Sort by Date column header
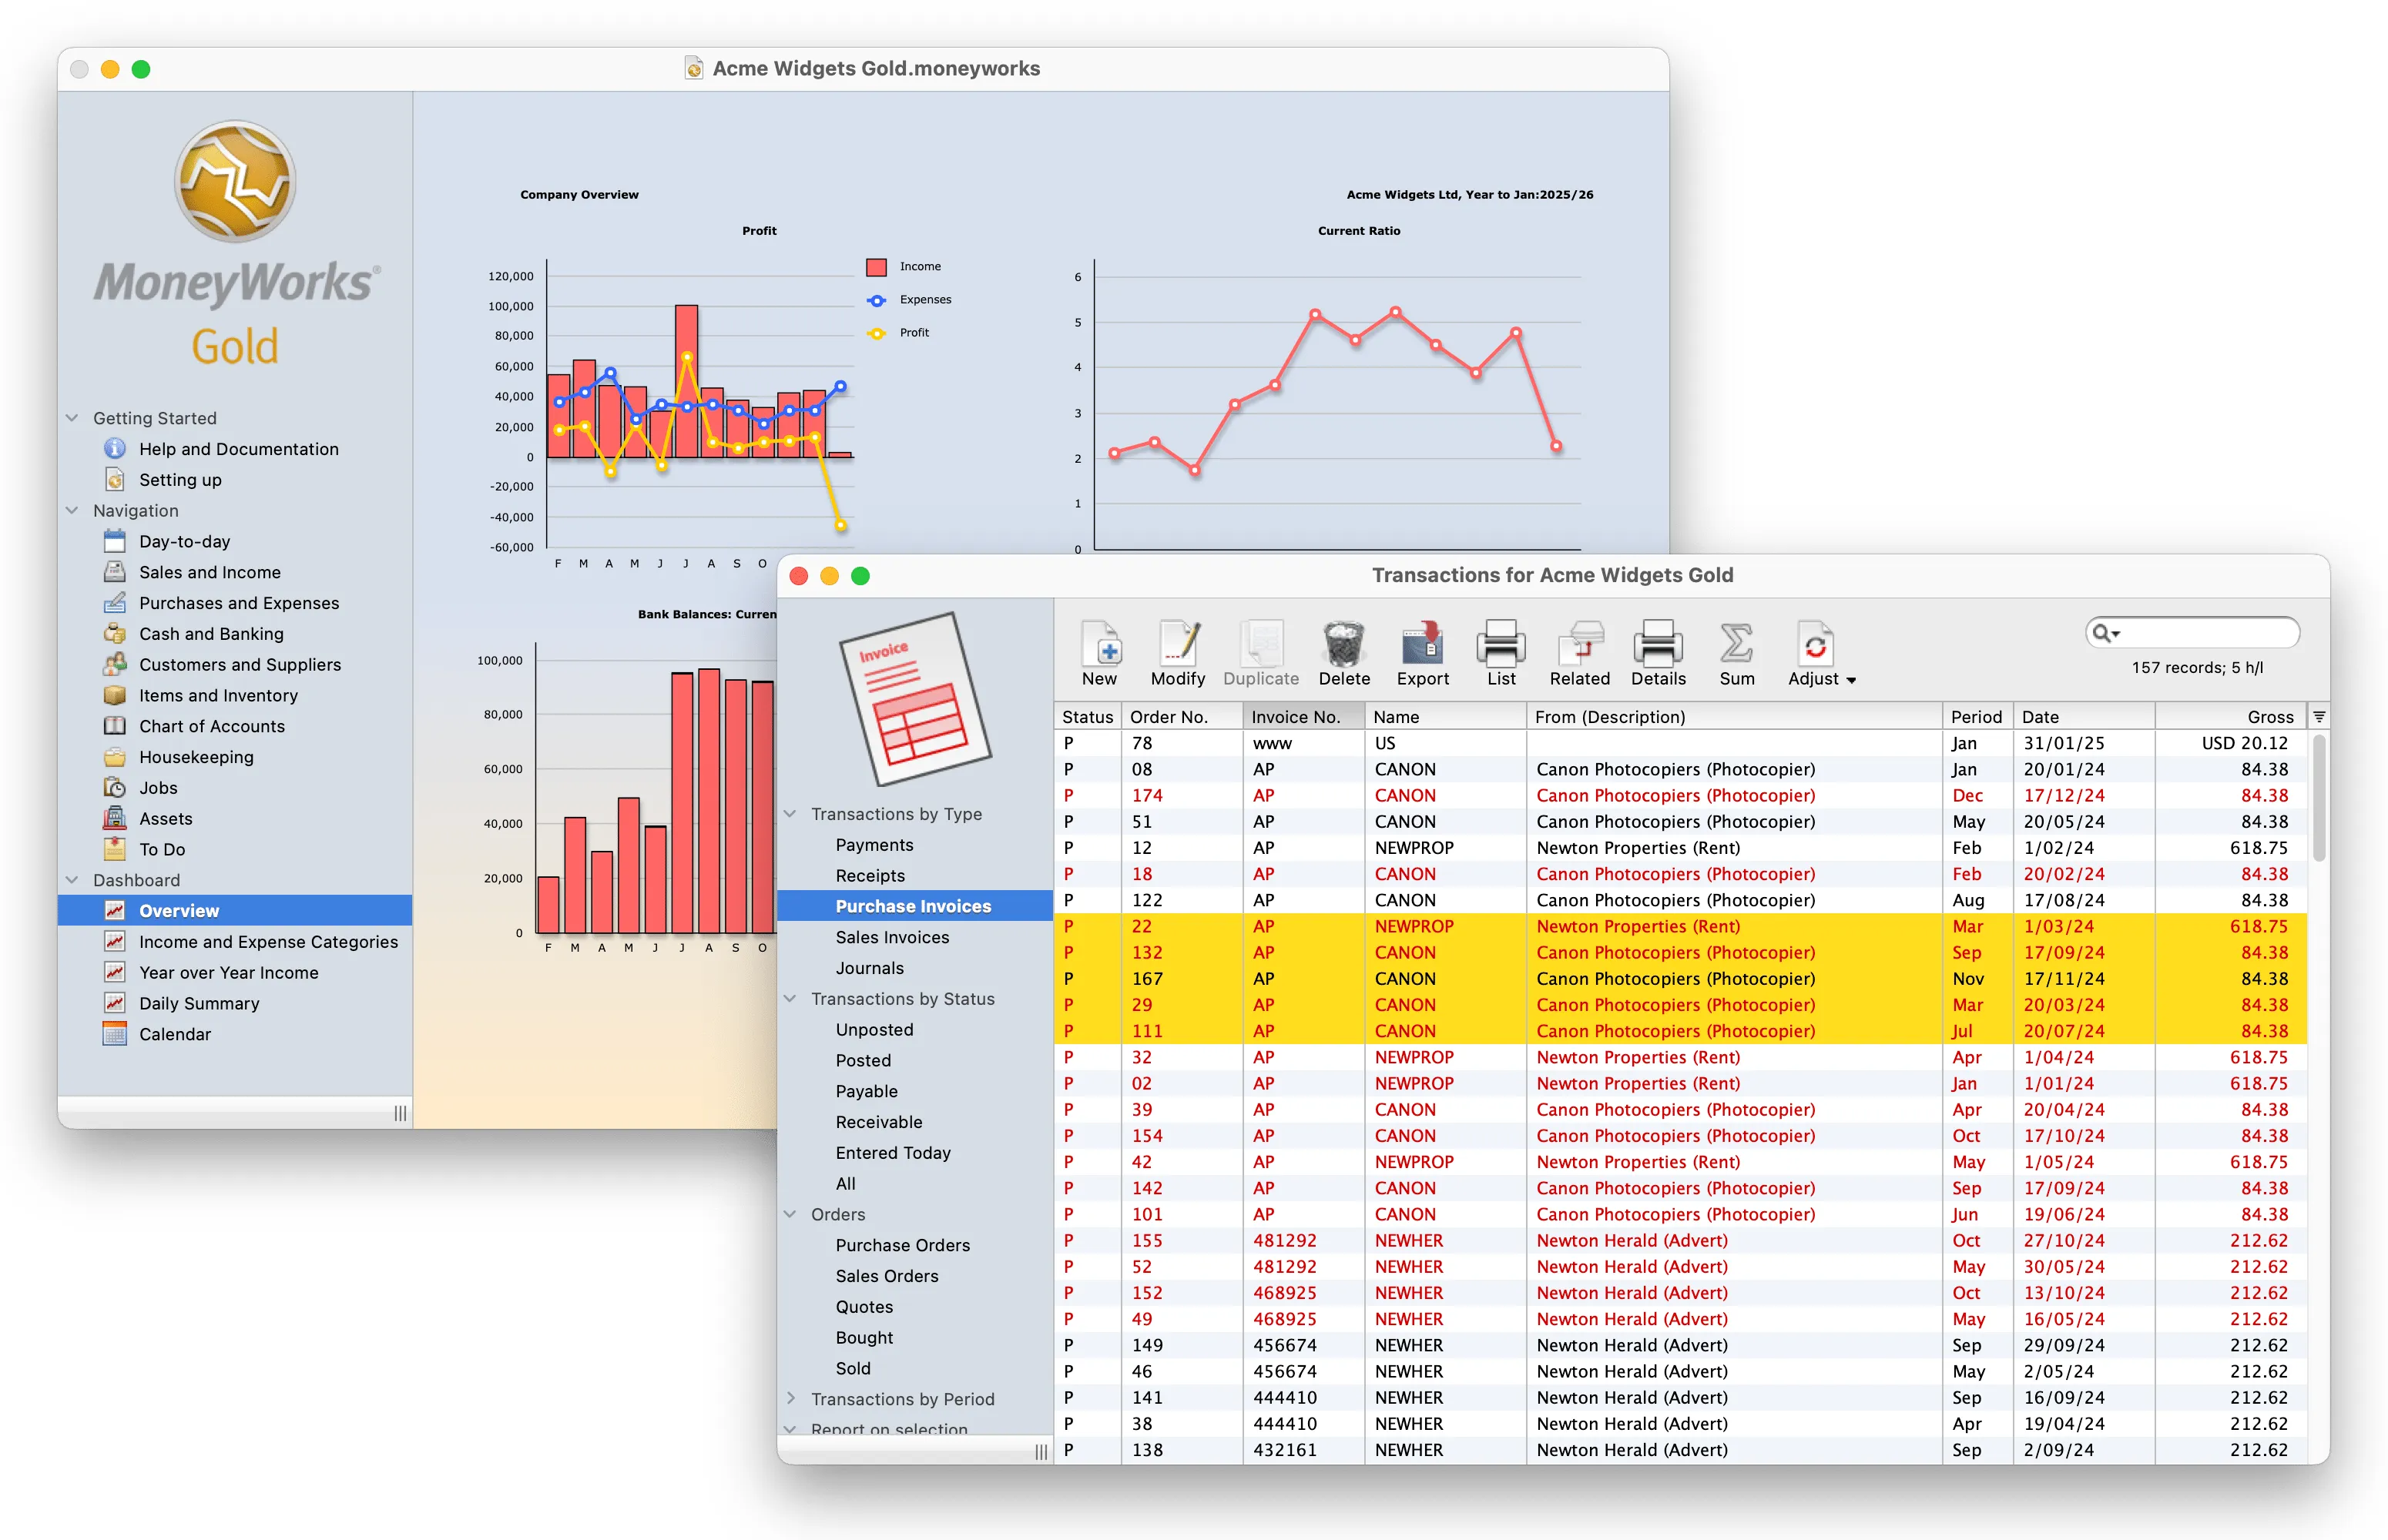 tap(2084, 716)
